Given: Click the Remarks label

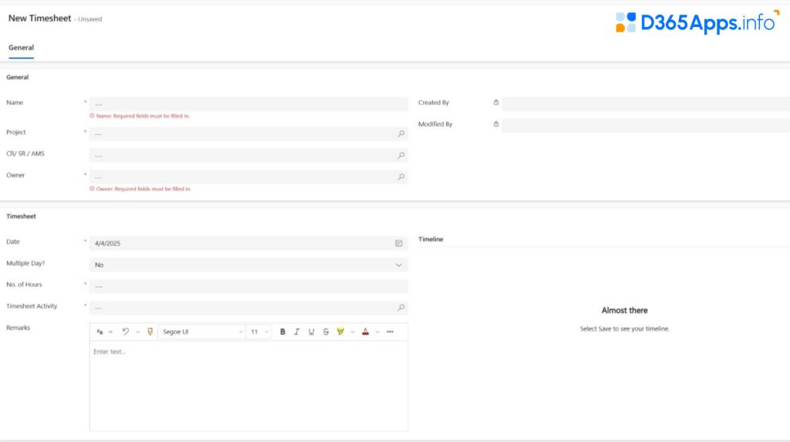Looking at the screenshot, I should pyautogui.click(x=19, y=328).
